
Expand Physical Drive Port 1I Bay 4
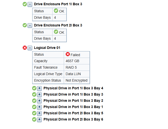pos(39,88)
